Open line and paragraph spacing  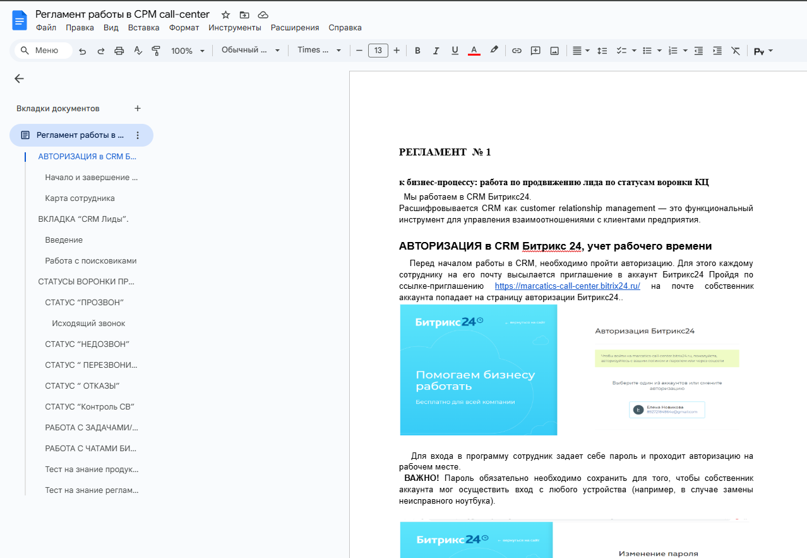point(602,51)
